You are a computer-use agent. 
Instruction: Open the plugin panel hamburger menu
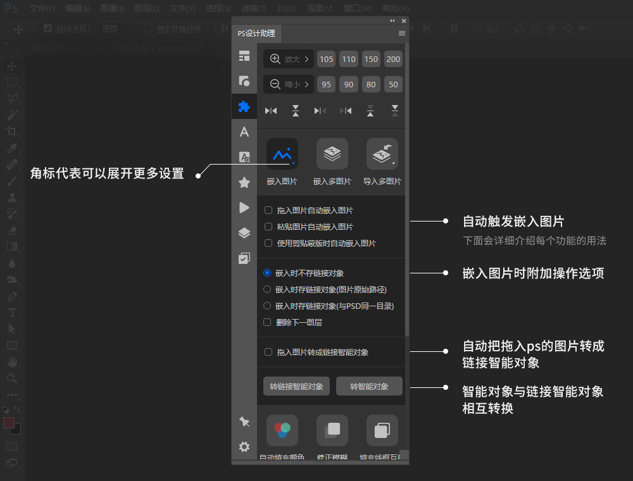click(402, 33)
